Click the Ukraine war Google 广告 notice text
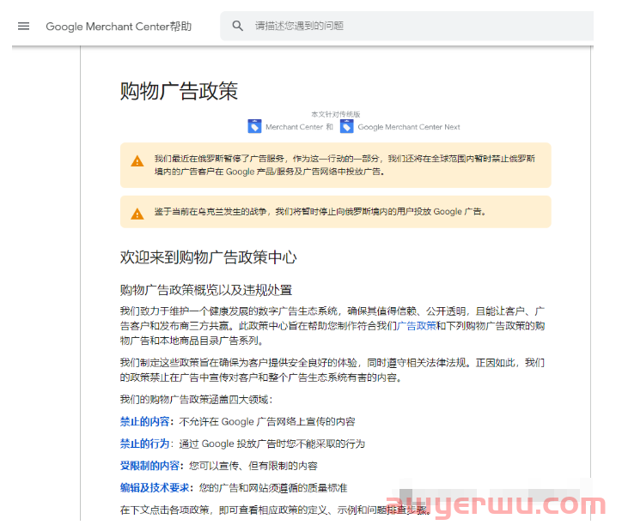Screen dimensions: 622x531 click(320, 211)
